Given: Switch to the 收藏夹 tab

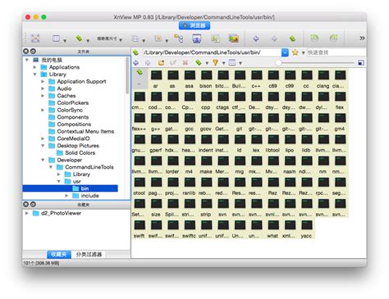Looking at the screenshot, I should 59,254.
